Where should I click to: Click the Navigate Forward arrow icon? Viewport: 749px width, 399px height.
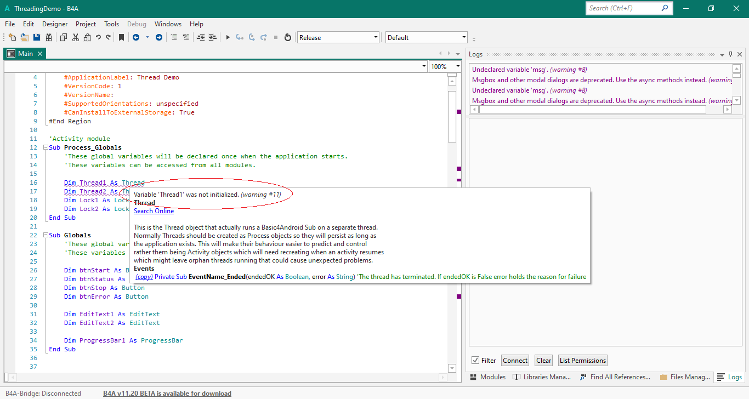[159, 37]
